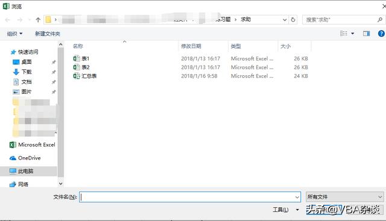Open the view options dropdown arrow
Image resolution: width=386 pixels, height=221 pixels.
pyautogui.click(x=352, y=34)
